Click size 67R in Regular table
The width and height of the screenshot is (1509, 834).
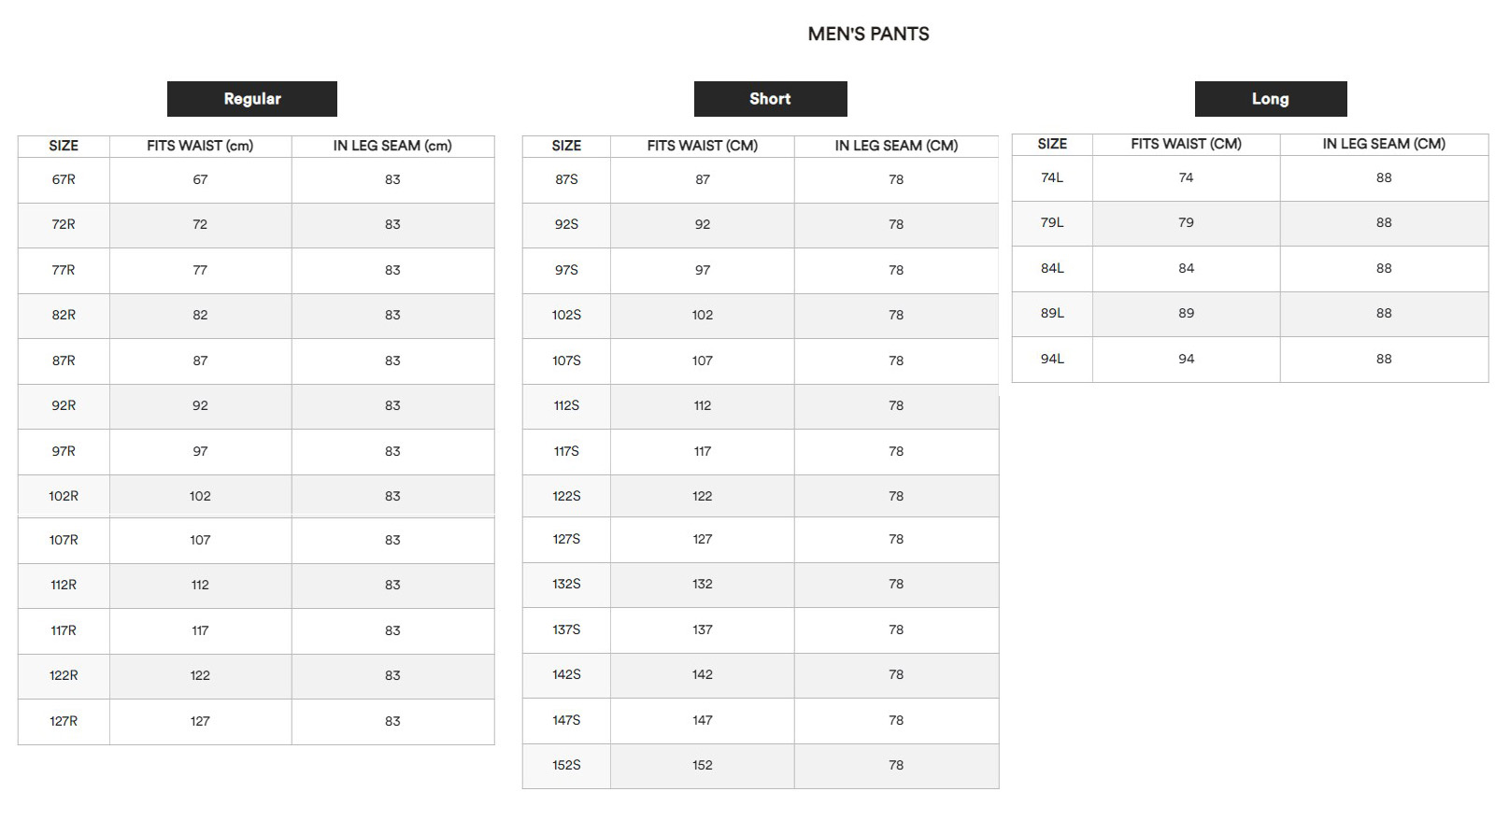pyautogui.click(x=64, y=179)
